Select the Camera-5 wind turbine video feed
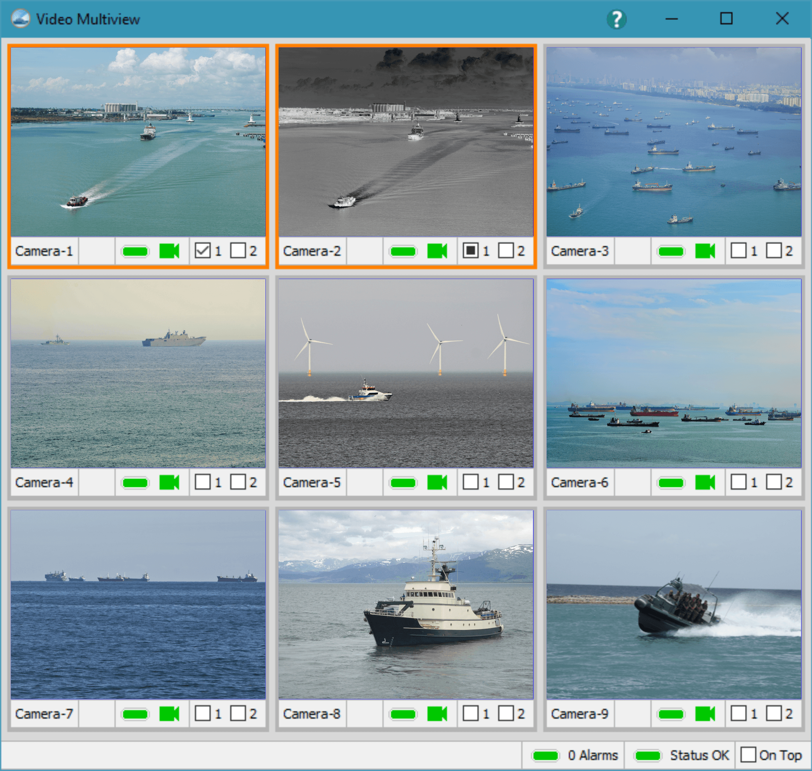The image size is (812, 771). (x=406, y=373)
